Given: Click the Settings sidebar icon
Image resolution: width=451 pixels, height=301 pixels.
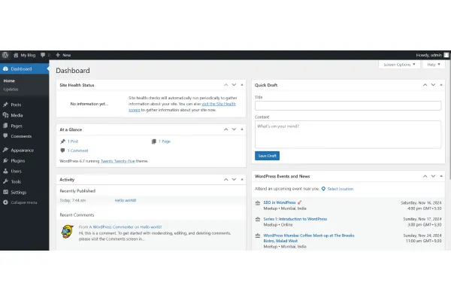Looking at the screenshot, I should tap(6, 192).
